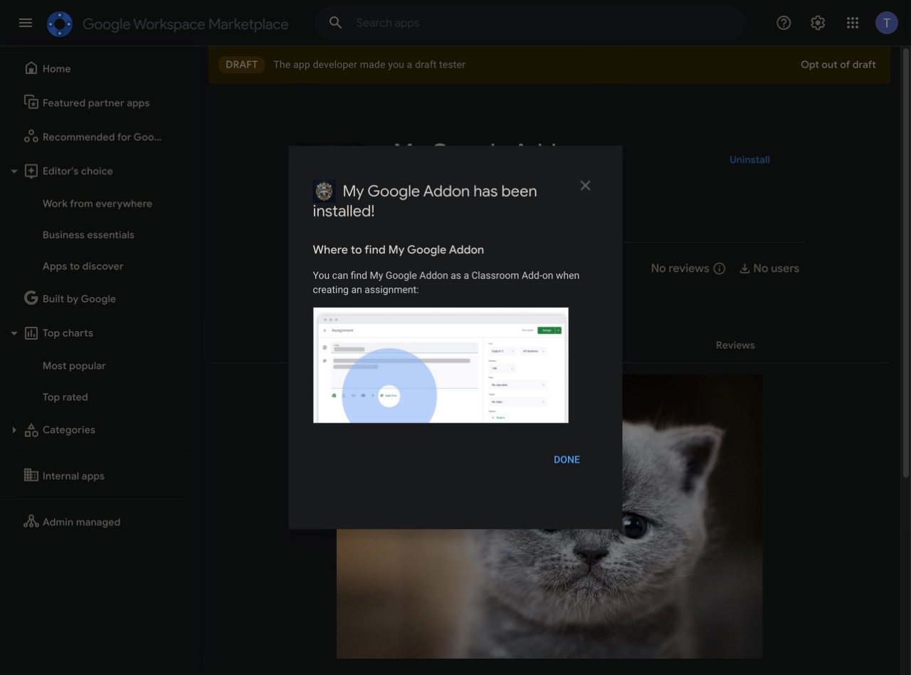Click Opt out of draft

(838, 65)
